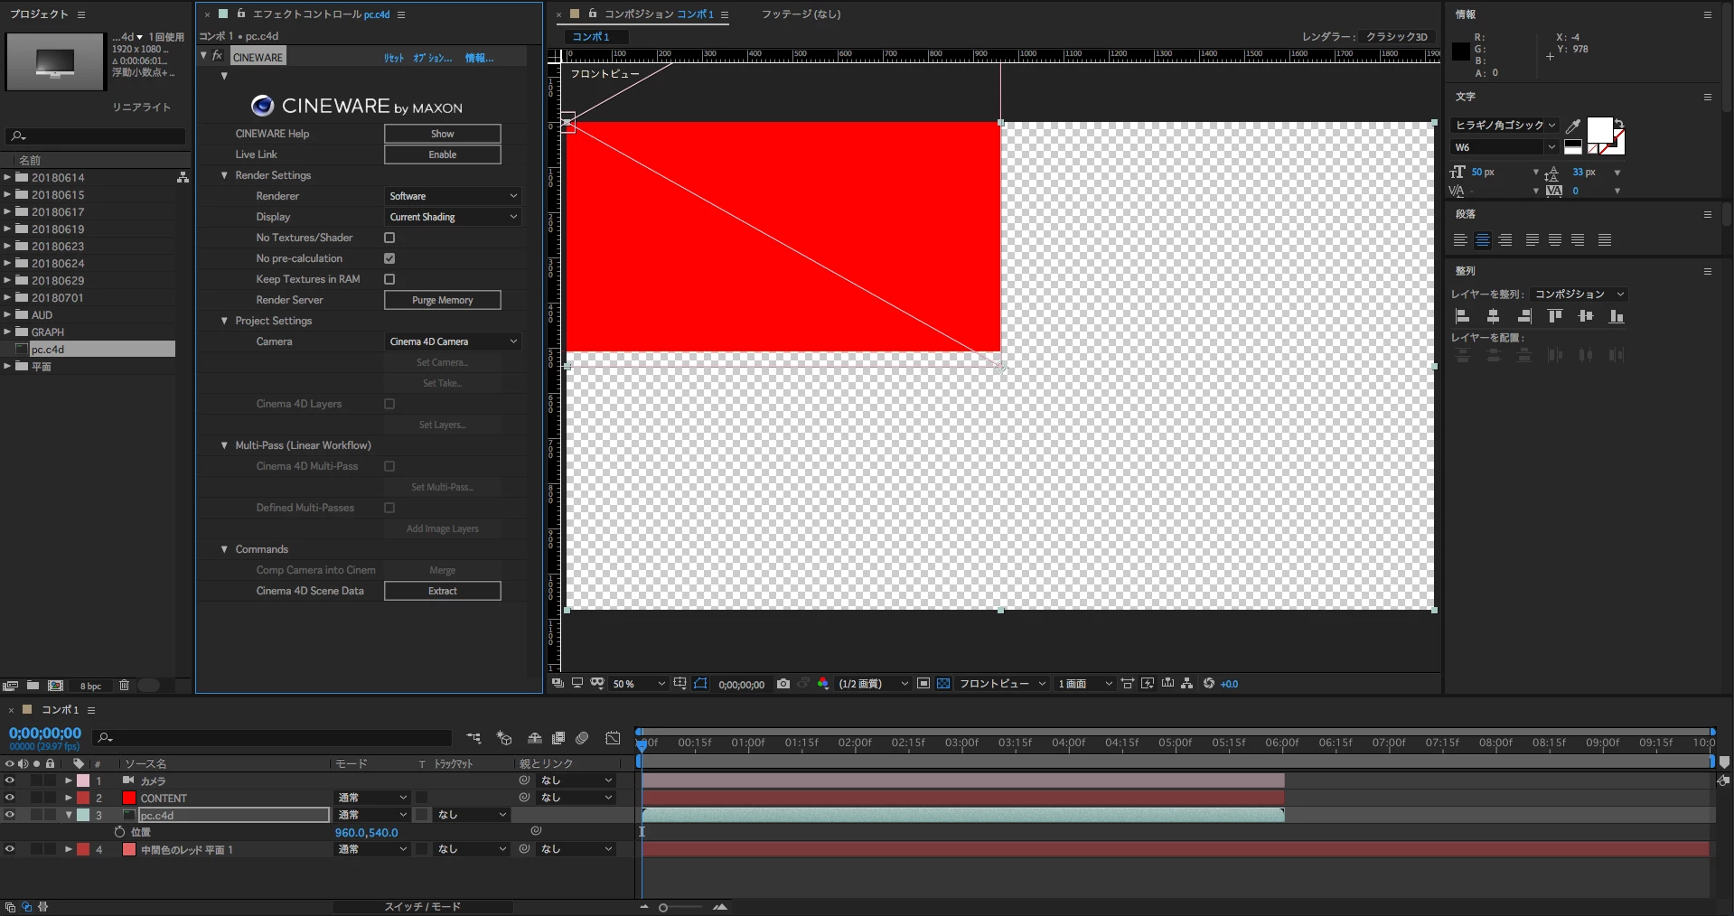Click the red CONTENT layer source swatch
This screenshot has height=916, width=1734.
coord(129,798)
